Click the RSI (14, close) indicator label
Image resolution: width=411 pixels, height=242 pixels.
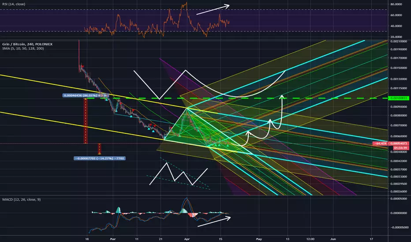click(14, 4)
